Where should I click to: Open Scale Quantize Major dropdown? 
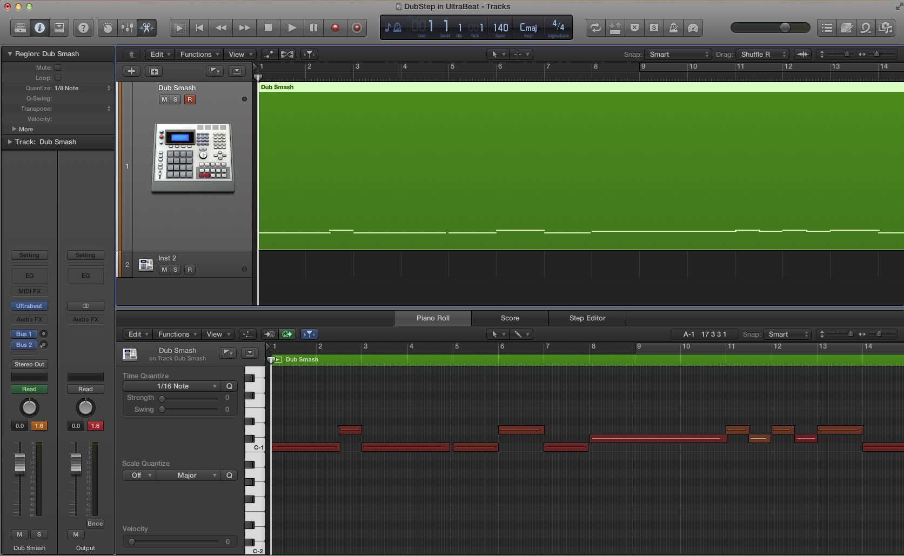(x=188, y=475)
